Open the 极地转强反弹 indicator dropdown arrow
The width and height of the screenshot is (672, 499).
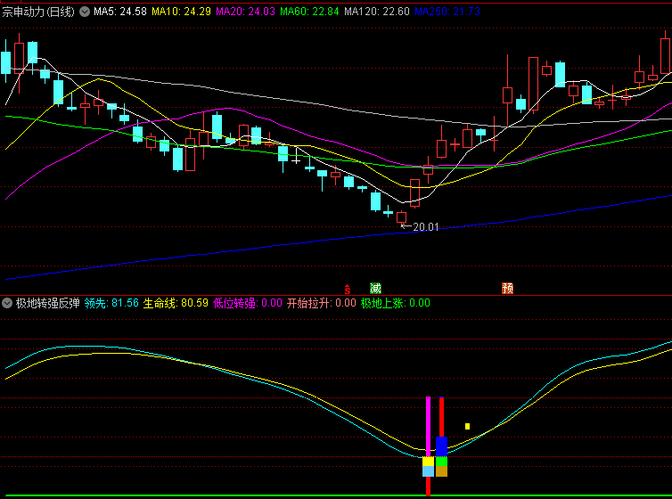[7, 303]
